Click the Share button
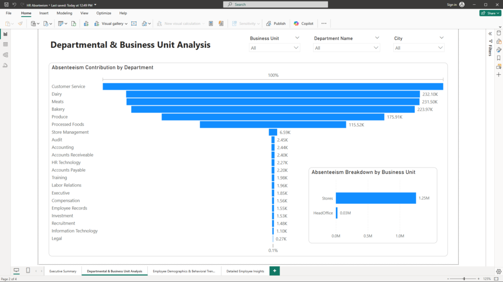The image size is (503, 282). pyautogui.click(x=490, y=13)
